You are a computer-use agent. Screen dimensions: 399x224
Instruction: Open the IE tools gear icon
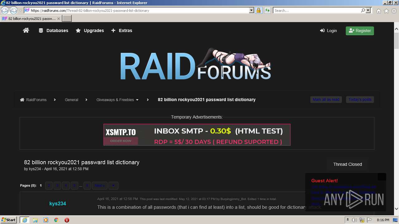click(394, 11)
